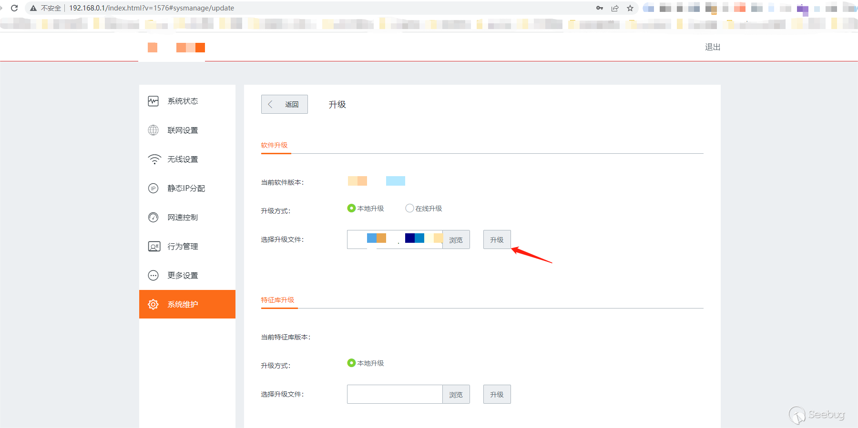Click the empty 特征库 upgrade file field

pos(395,394)
